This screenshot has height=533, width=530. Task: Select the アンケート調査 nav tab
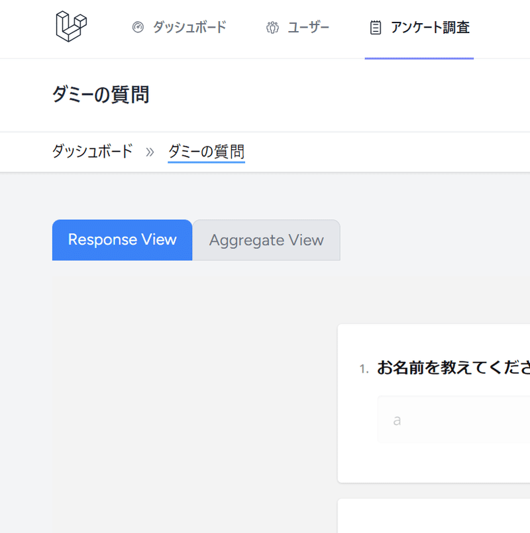431,28
